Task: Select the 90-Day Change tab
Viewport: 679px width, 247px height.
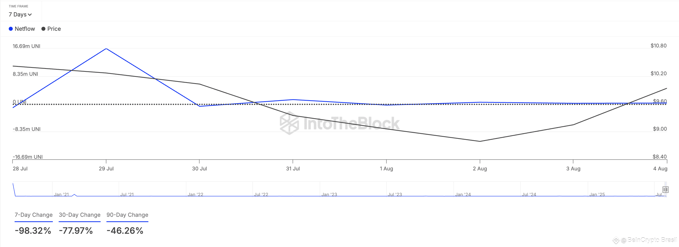Action: (x=127, y=215)
